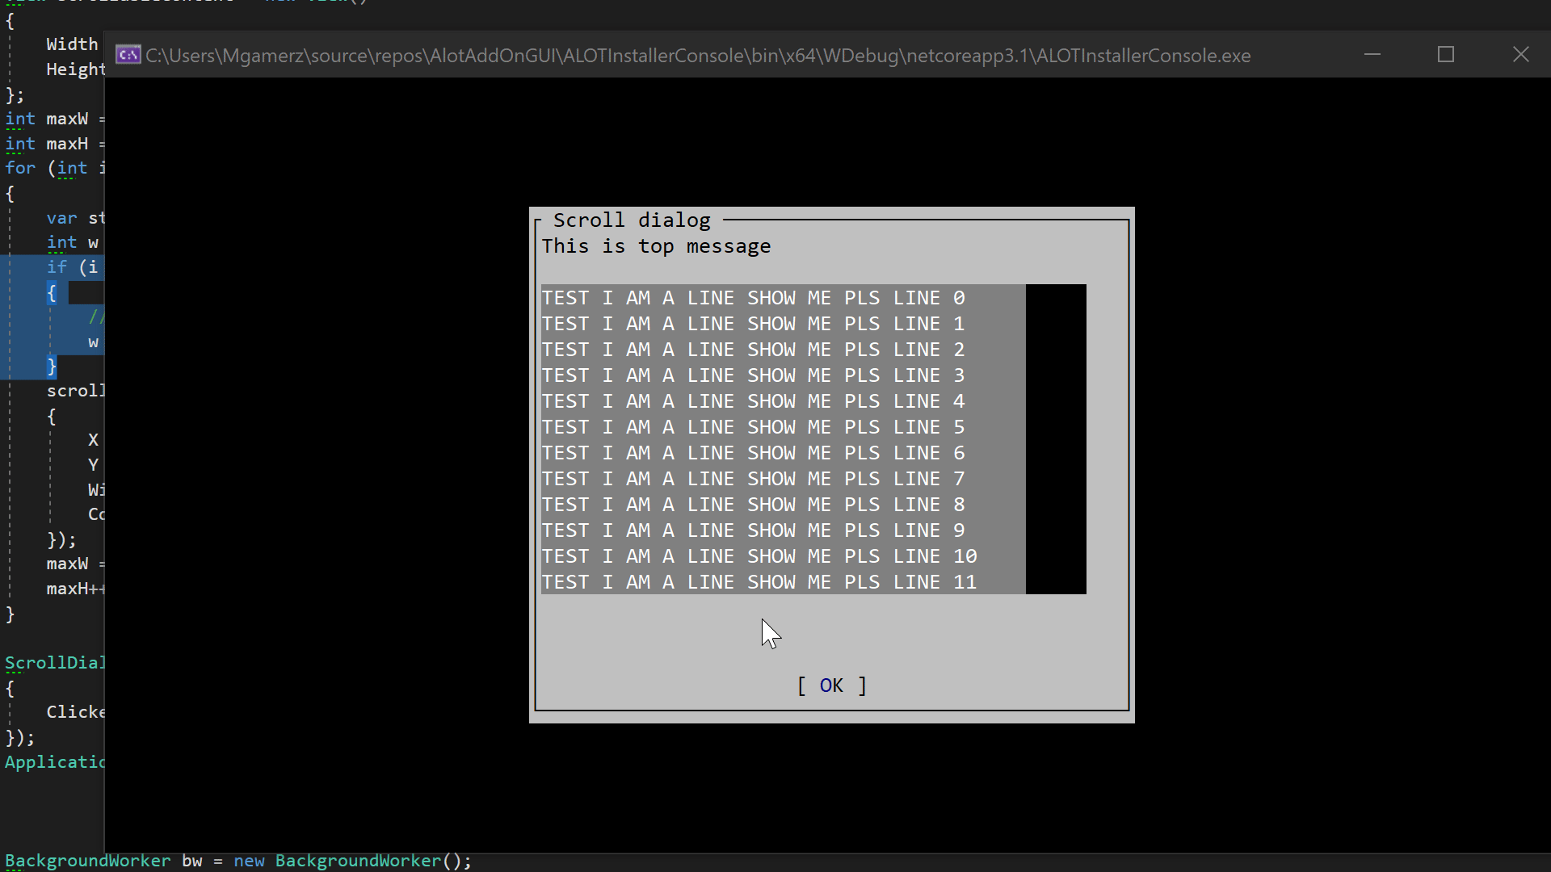Select the row ending in LINE 2
Screen dimensions: 1551x872
783,350
